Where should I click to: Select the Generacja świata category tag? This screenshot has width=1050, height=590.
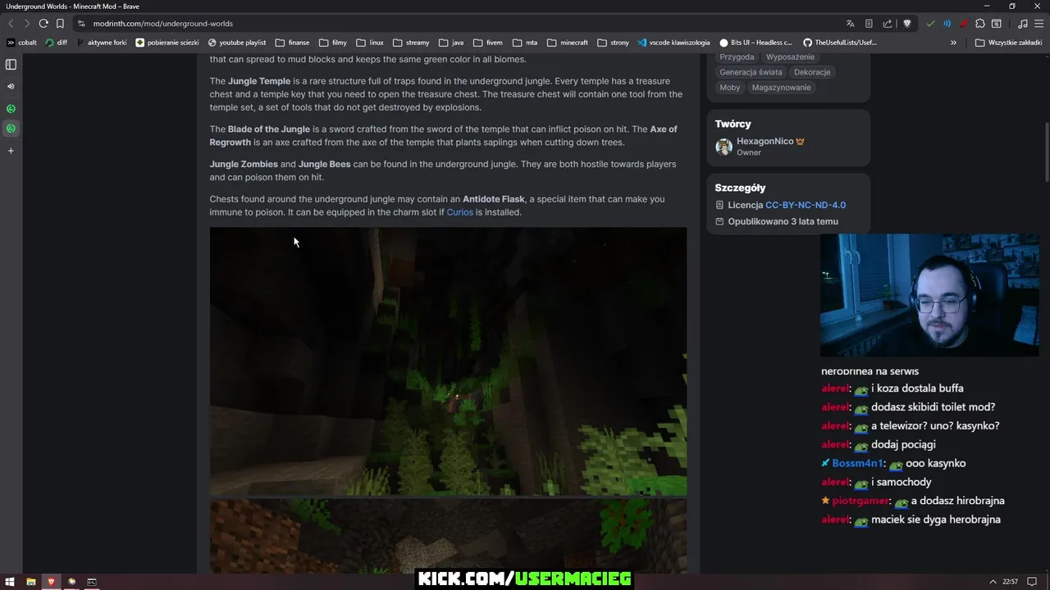click(751, 72)
